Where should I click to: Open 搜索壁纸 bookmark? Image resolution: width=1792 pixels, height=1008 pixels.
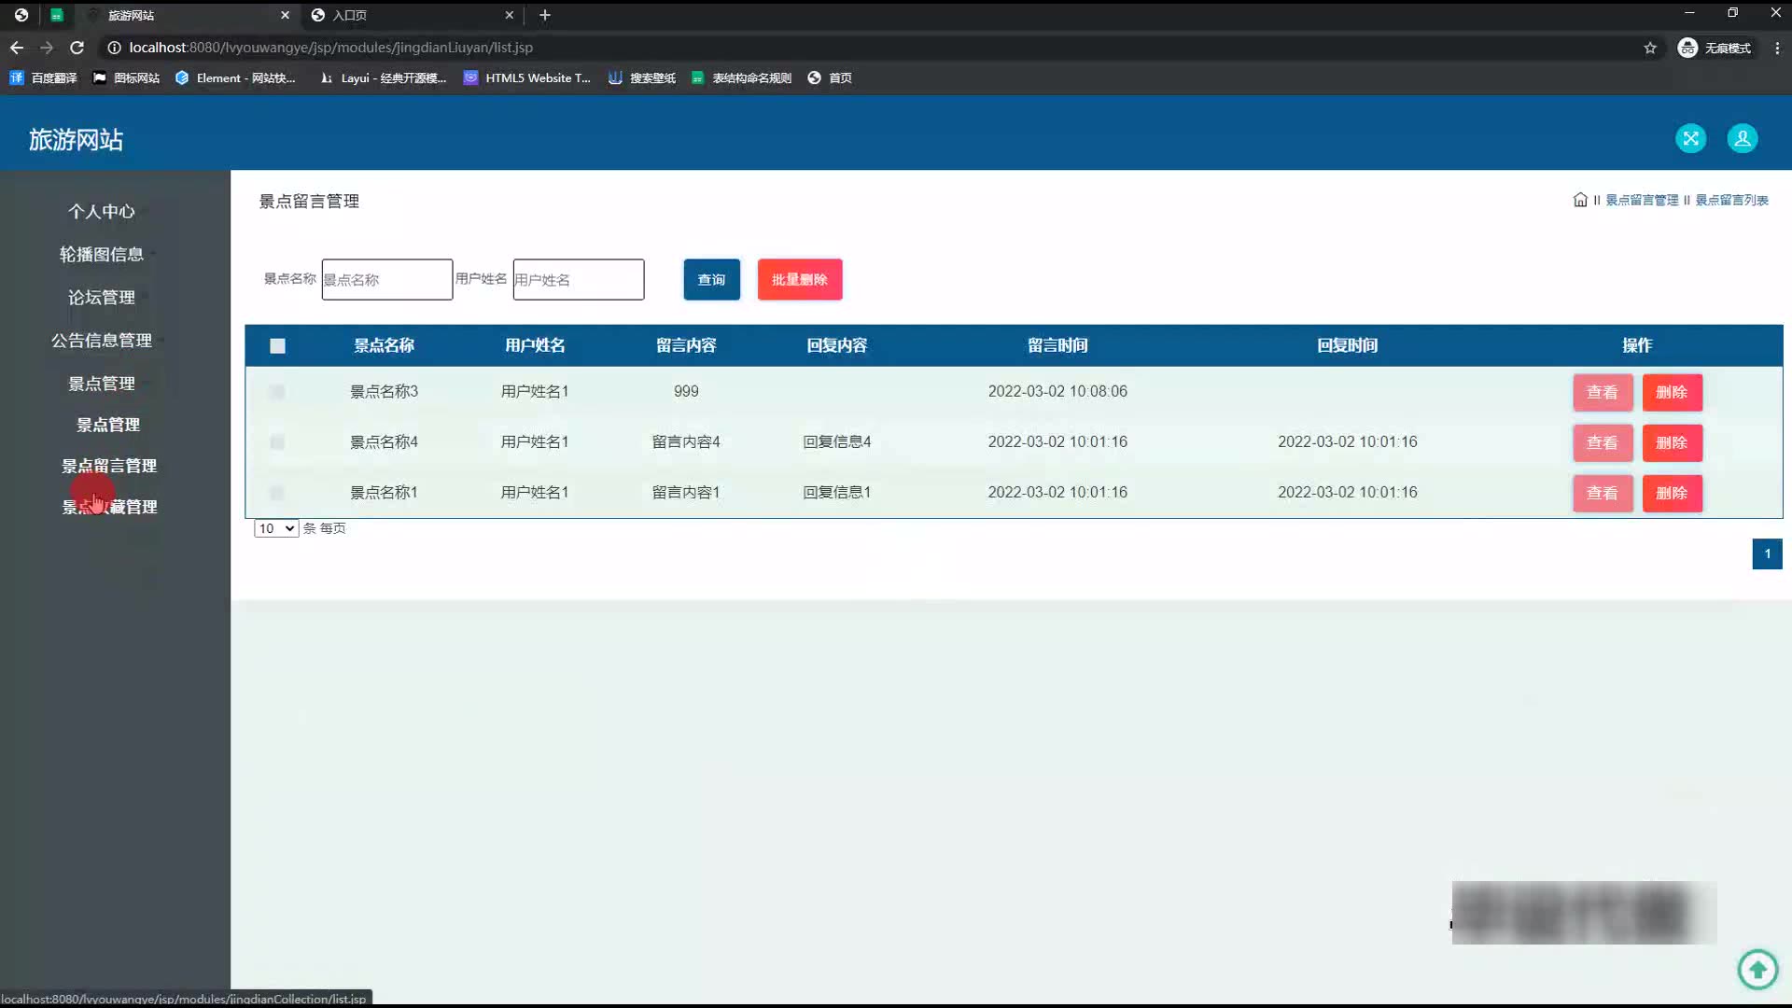(642, 78)
